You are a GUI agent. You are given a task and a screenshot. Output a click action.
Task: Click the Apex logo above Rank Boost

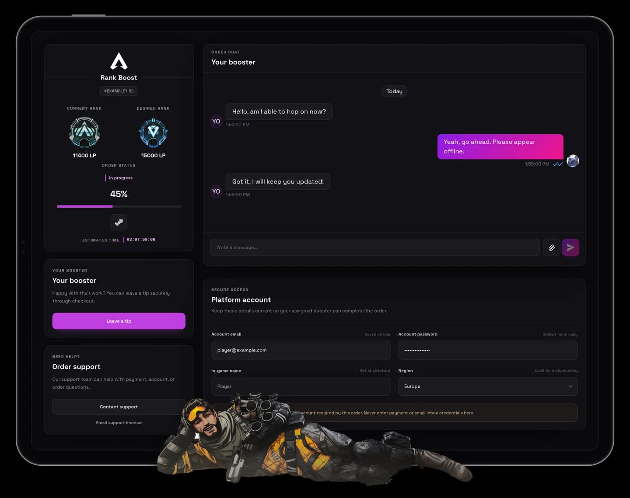click(119, 61)
